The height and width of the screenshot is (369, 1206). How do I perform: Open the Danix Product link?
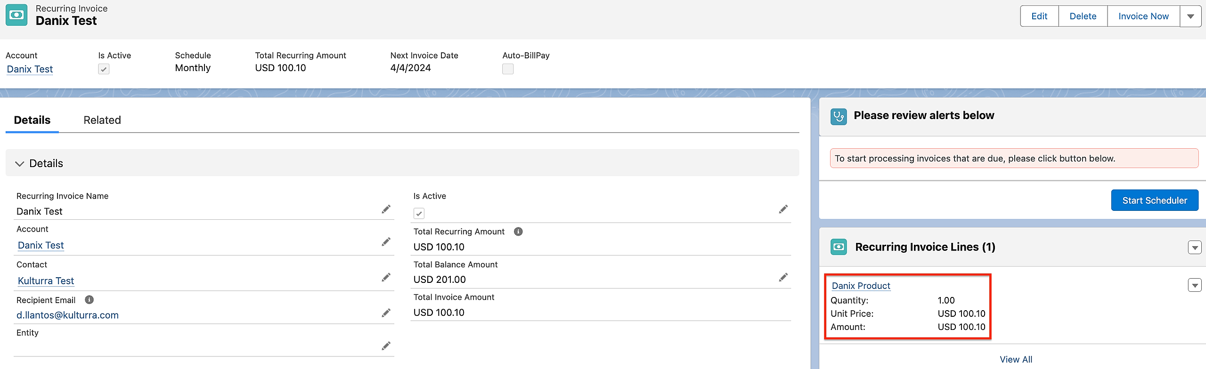[861, 286]
